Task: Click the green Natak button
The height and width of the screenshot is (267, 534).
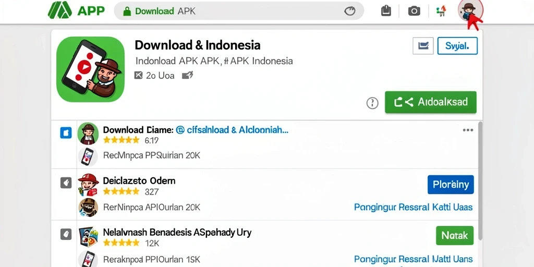Action: point(455,235)
